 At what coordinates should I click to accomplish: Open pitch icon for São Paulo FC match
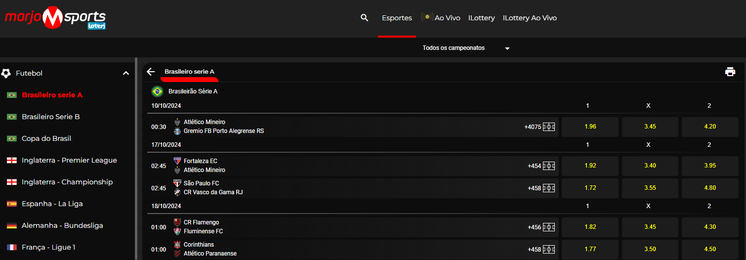[549, 188]
